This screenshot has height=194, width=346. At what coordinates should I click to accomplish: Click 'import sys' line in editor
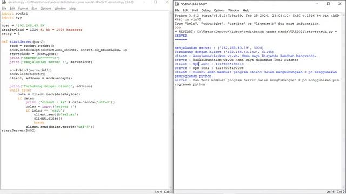(x=11, y=18)
